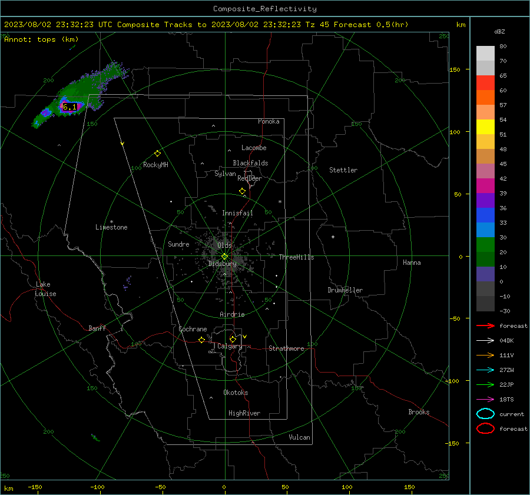
Task: Click the white plus marker near Hanna
Action: 333,237
